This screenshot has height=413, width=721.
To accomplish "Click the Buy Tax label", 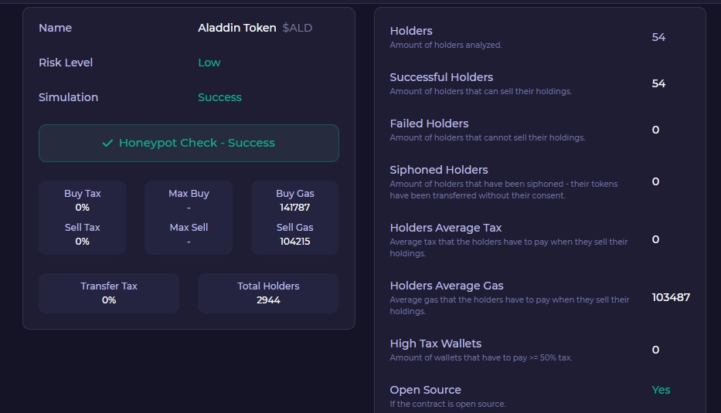I will pyautogui.click(x=83, y=194).
